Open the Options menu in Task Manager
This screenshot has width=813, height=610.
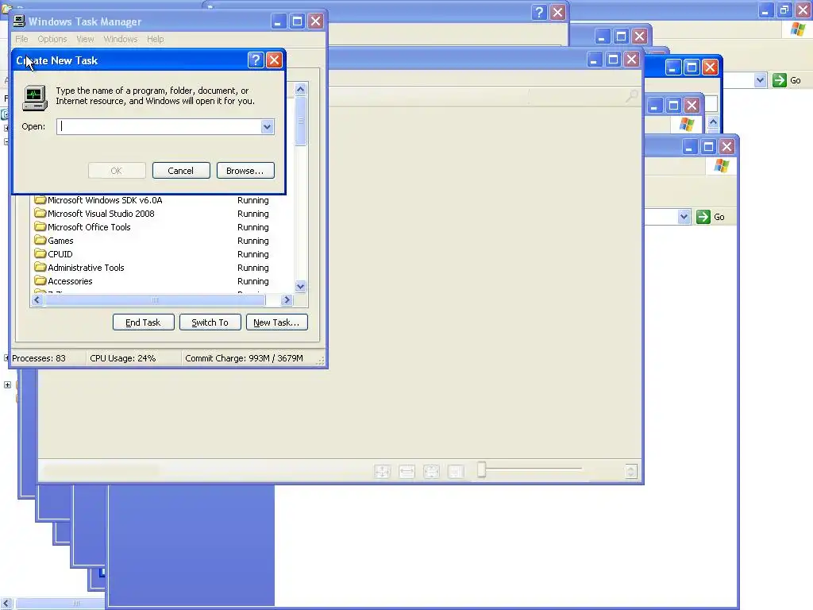(x=52, y=39)
